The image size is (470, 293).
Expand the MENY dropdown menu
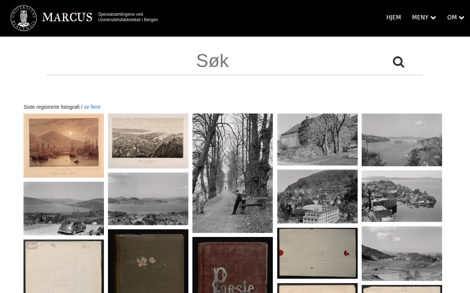424,17
